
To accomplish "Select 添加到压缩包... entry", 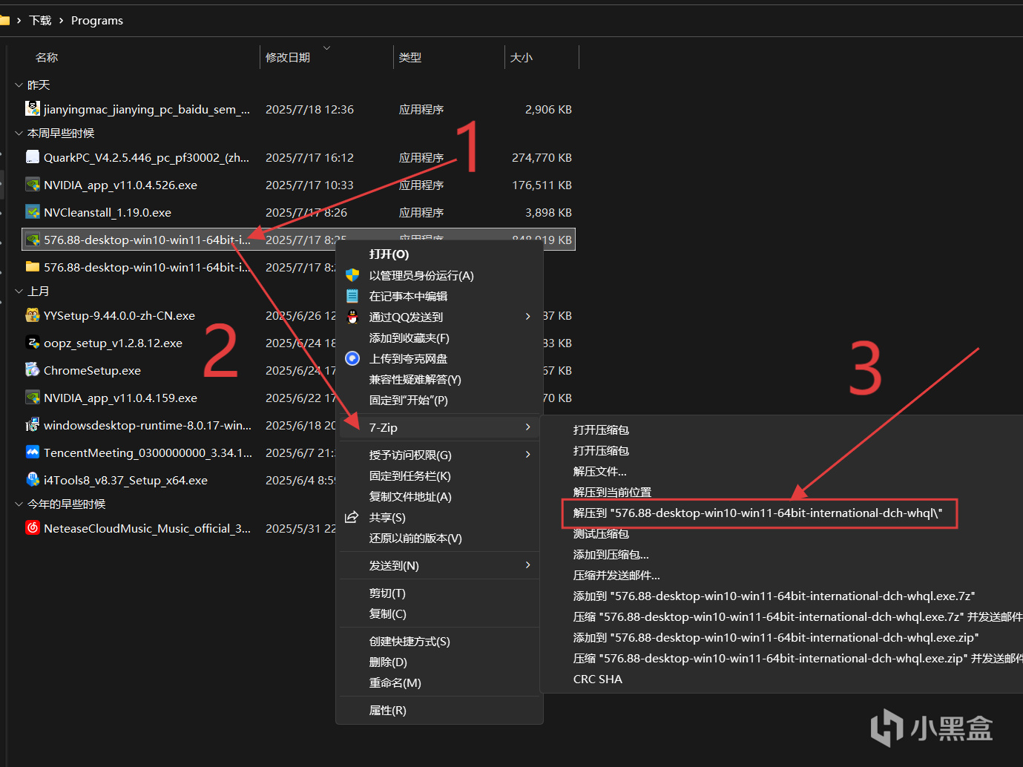I will point(611,554).
